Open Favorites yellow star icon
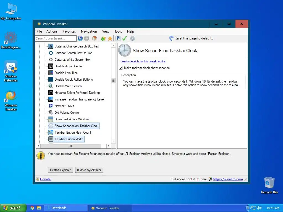The width and height of the screenshot is (283, 212). (110, 38)
